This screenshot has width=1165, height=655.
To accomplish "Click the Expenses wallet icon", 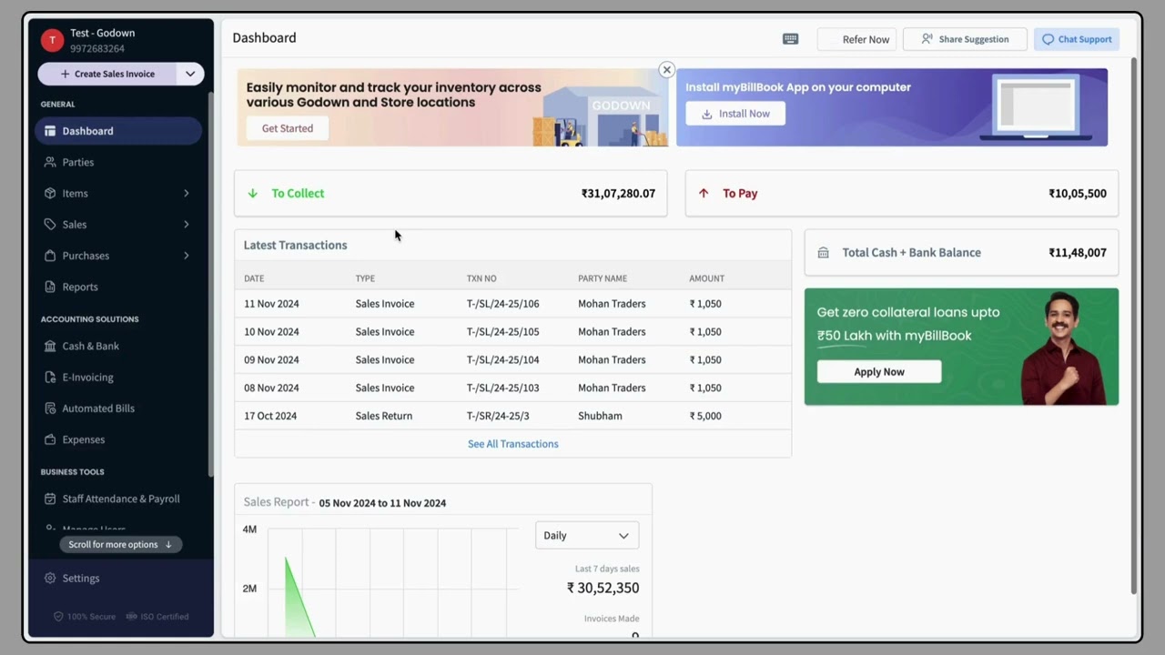I will click(50, 439).
